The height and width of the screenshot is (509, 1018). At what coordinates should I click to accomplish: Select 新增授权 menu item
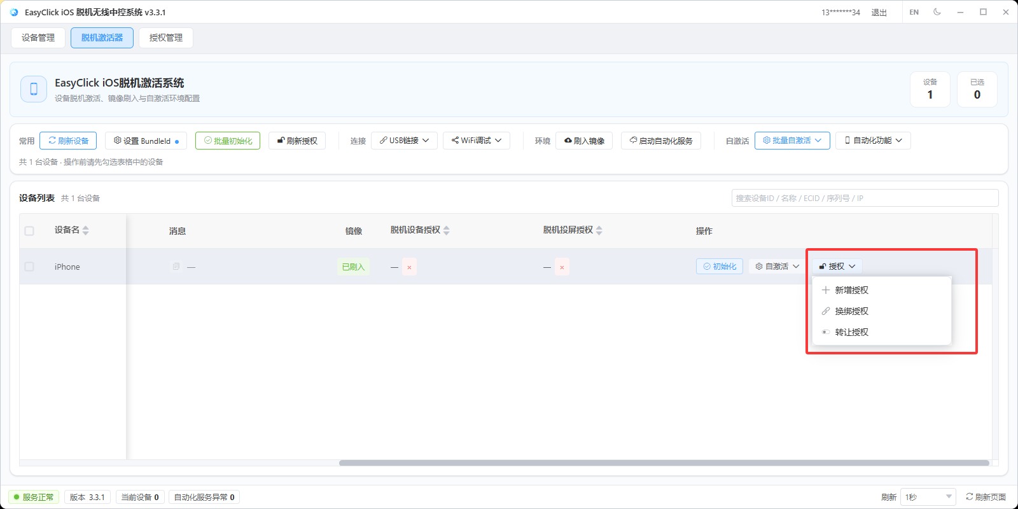pyautogui.click(x=882, y=290)
